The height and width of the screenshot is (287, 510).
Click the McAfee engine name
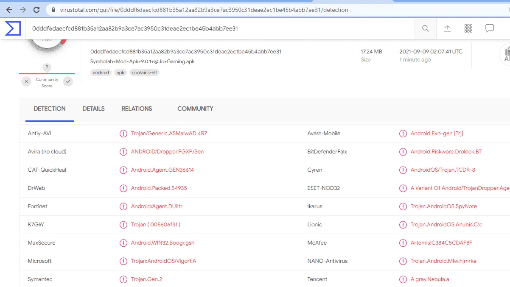point(316,243)
